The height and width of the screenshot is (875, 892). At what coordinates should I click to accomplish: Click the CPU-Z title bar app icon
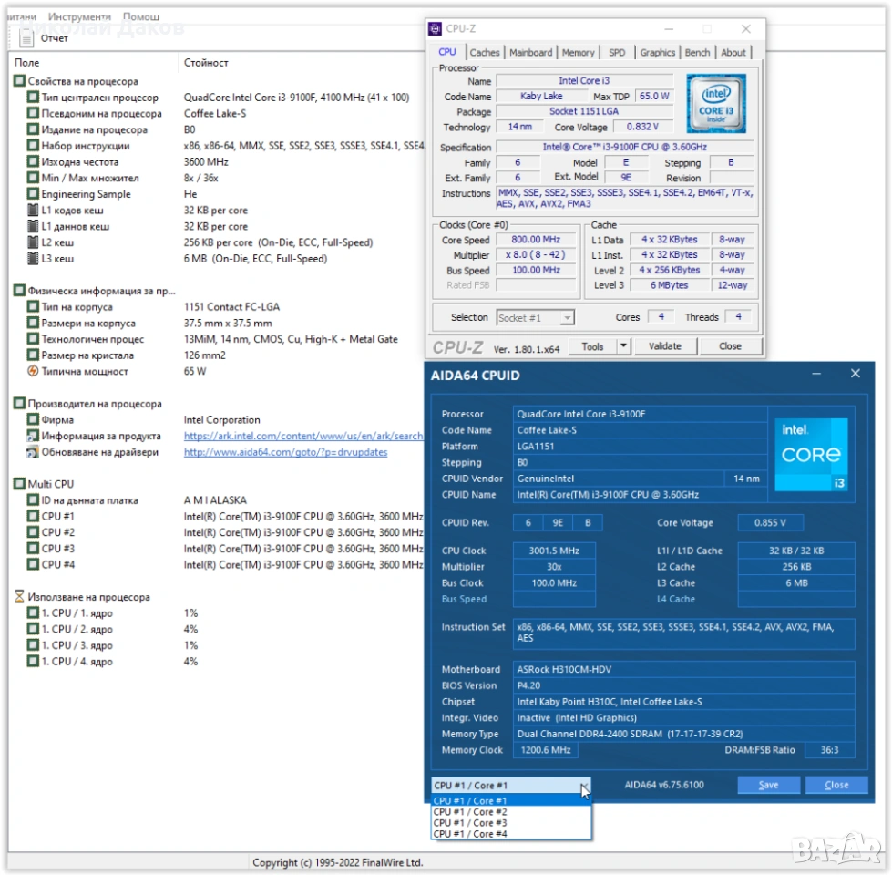tap(435, 28)
